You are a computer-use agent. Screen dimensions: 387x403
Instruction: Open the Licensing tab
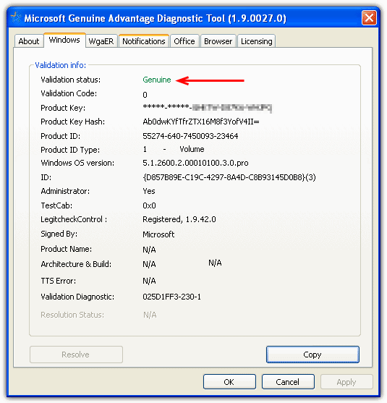(x=257, y=41)
